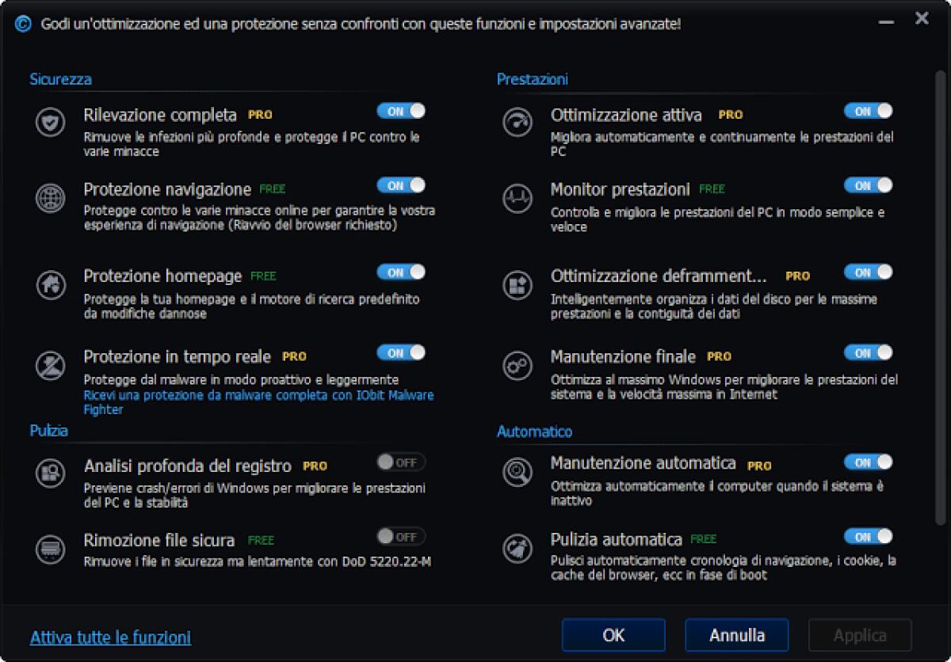The width and height of the screenshot is (951, 662).
Task: Select the magnifier icon beside Manutenzione automatica
Action: tap(518, 472)
